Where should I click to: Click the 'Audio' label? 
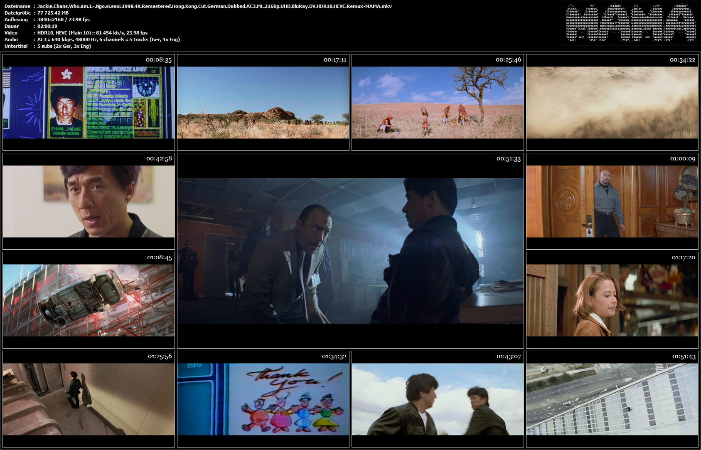coord(11,39)
